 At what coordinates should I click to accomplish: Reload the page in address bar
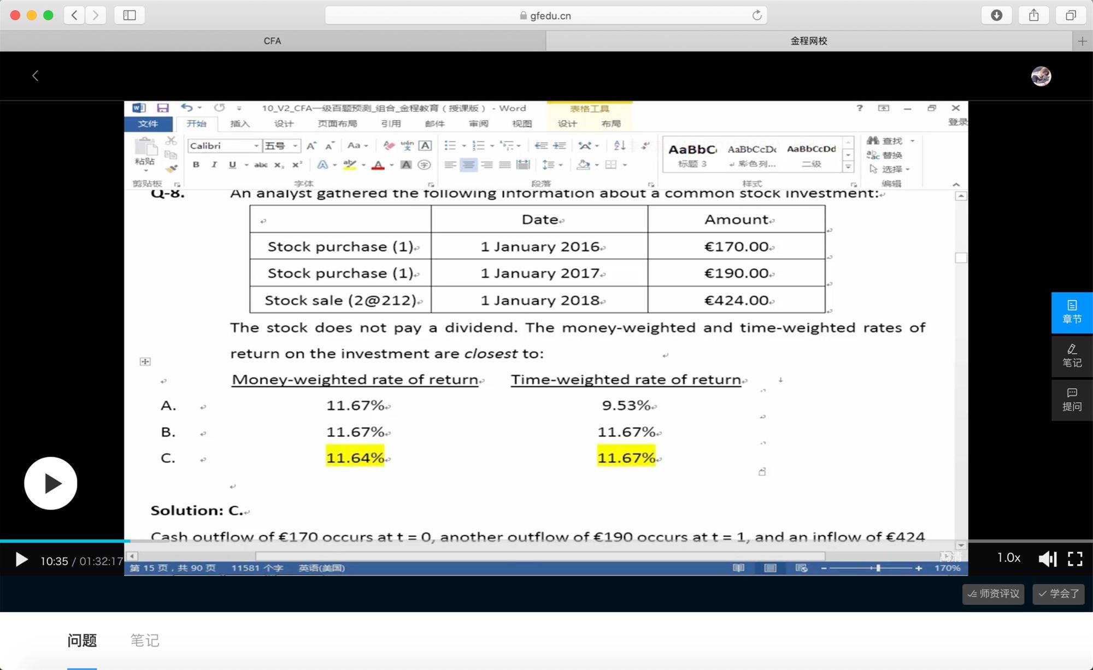click(x=756, y=15)
